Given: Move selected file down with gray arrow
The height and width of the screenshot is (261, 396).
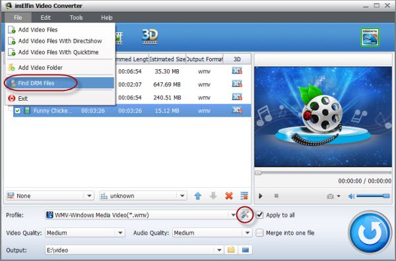Looking at the screenshot, I should point(213,196).
